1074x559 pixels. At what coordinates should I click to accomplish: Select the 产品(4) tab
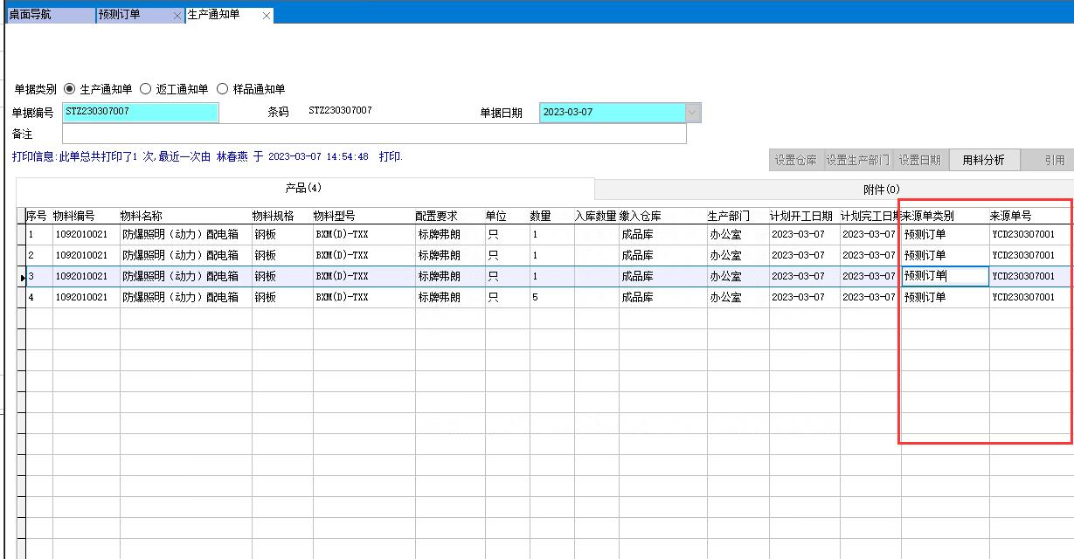click(304, 189)
